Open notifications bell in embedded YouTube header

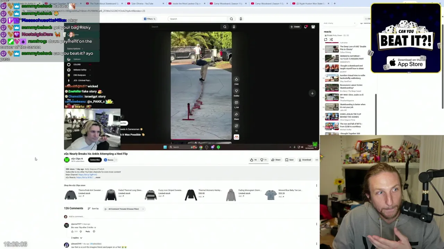pos(306,27)
